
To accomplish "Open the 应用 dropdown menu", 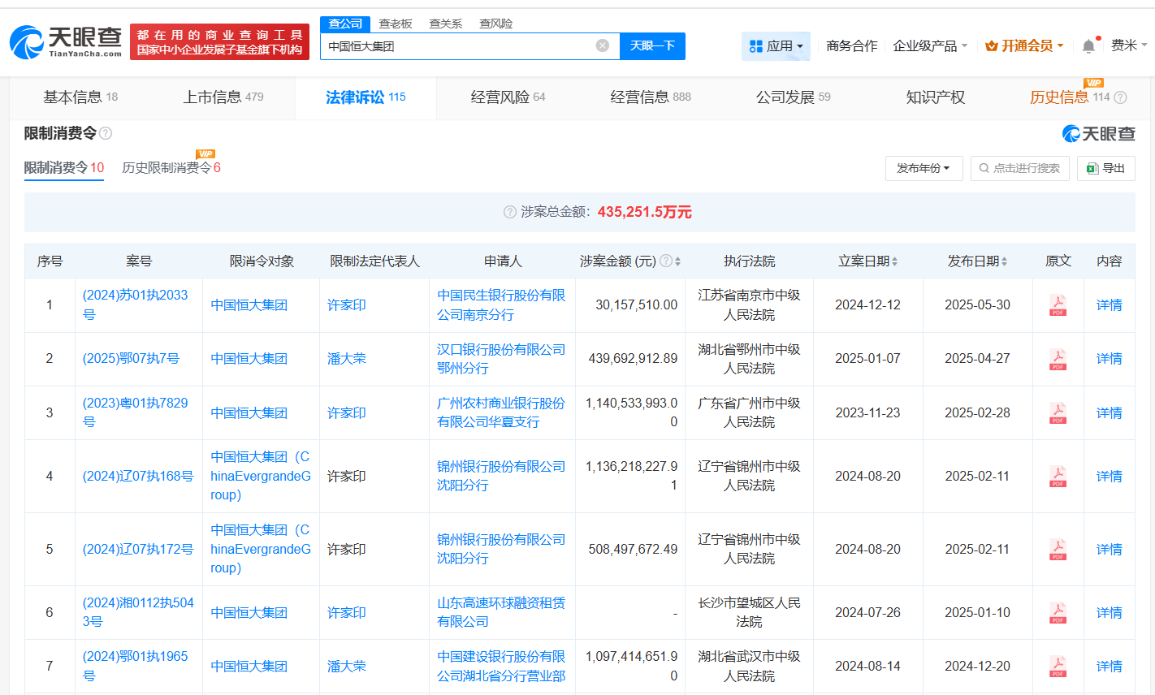I will tap(775, 46).
